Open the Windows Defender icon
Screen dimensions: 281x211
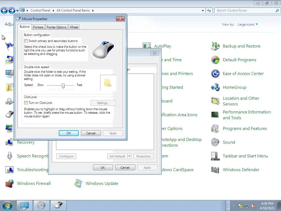215,170
